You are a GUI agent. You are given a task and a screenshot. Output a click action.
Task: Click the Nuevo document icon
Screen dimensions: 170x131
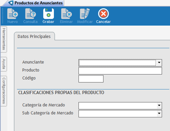click(x=13, y=14)
